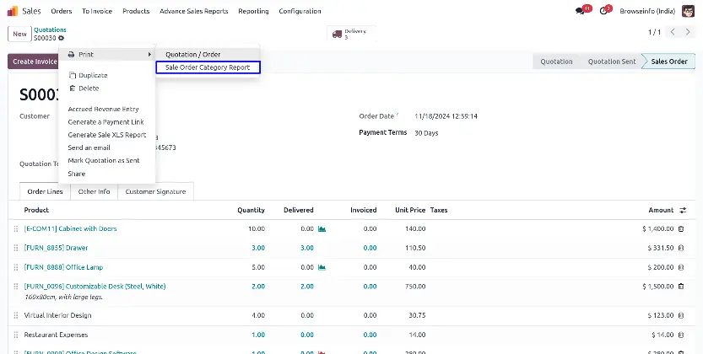
Task: Click forecast chart icon on Office Lamp row
Action: pyautogui.click(x=322, y=267)
